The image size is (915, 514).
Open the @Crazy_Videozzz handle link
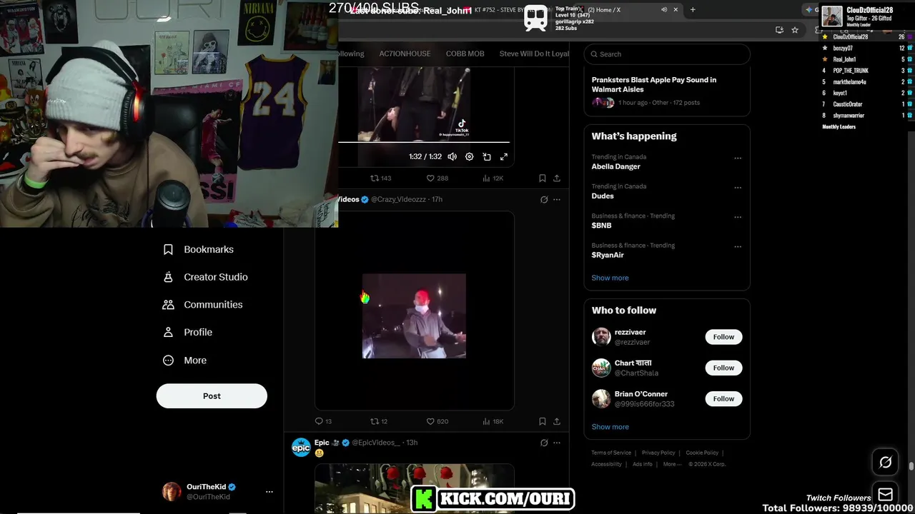[397, 199]
